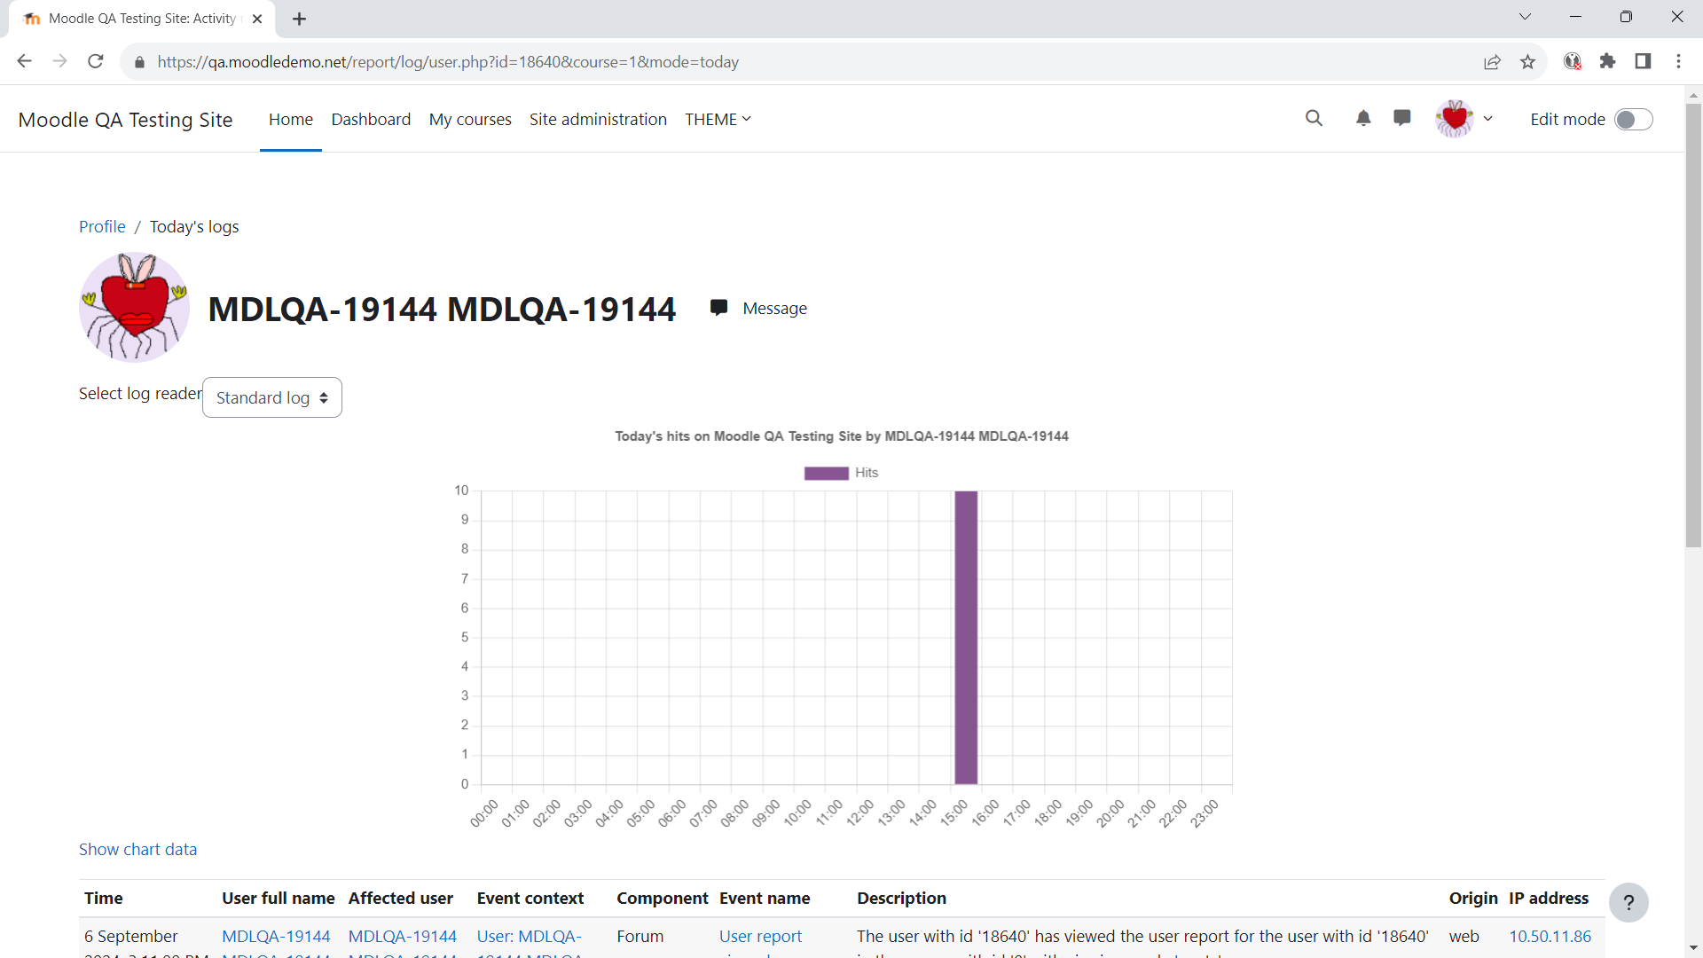The height and width of the screenshot is (958, 1703).
Task: Click the share page icon in address bar
Action: [x=1493, y=61]
